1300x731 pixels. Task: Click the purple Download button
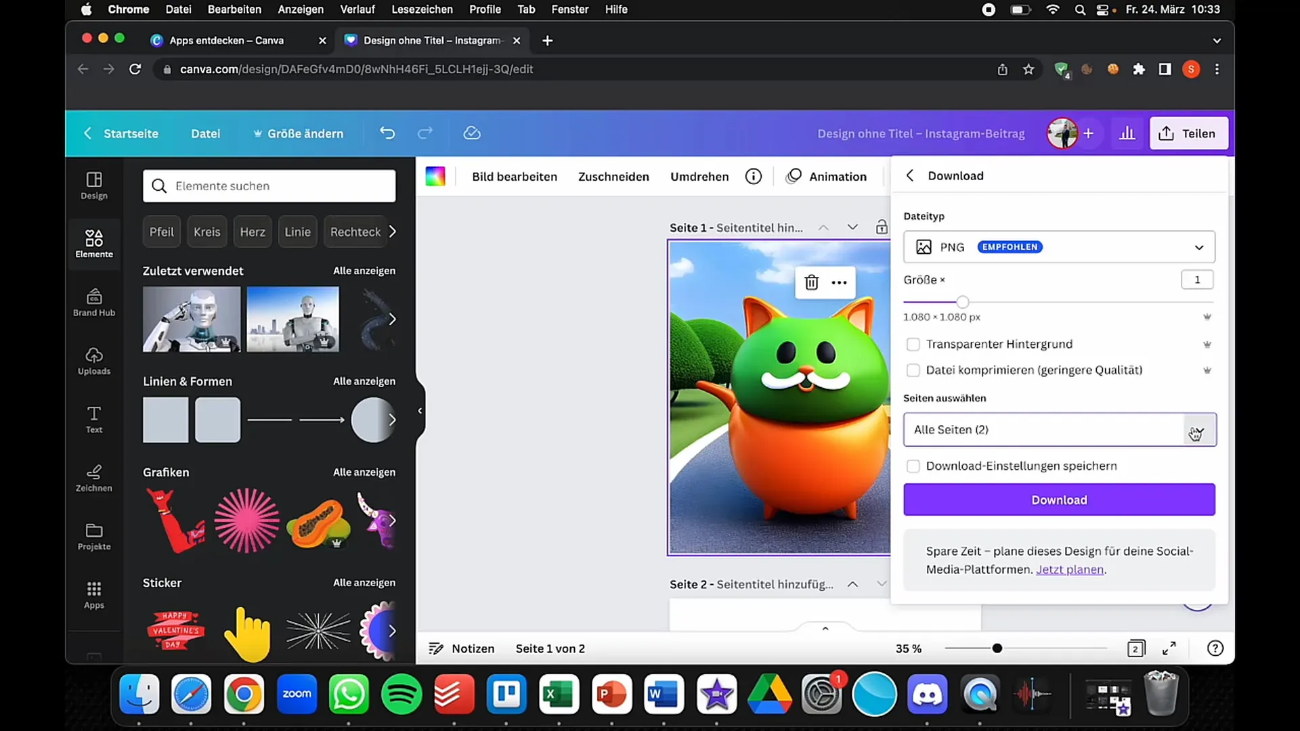[1059, 500]
